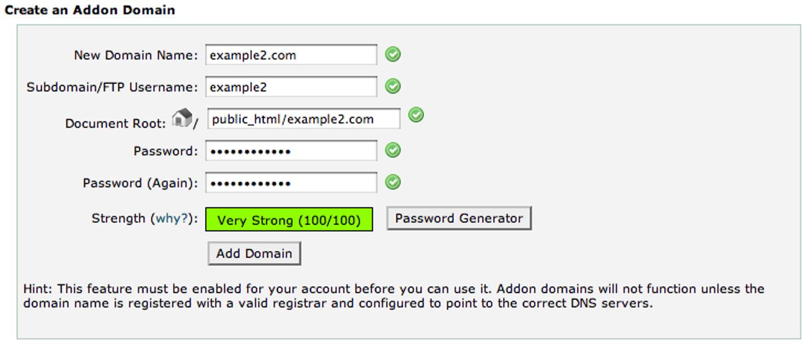The width and height of the screenshot is (809, 346).
Task: Click the validation checkmark beside the Password field
Action: coord(393,150)
